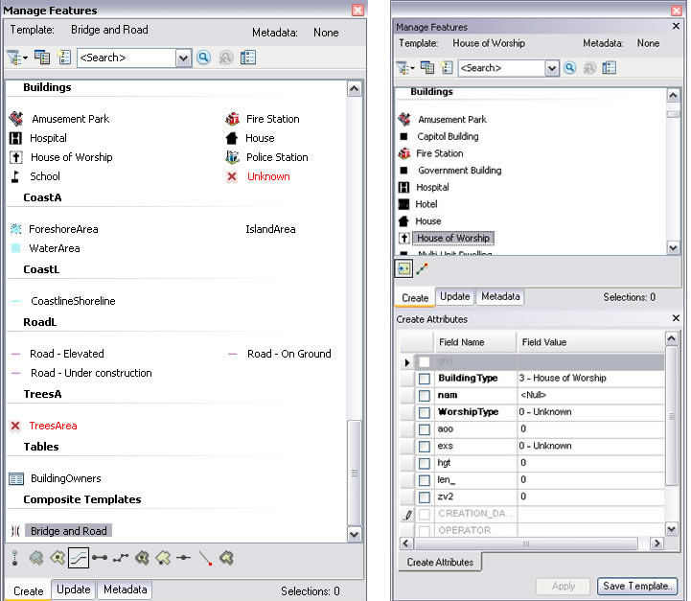
Task: Open the filter icon dropdown in House of Worship panel
Action: pos(412,68)
